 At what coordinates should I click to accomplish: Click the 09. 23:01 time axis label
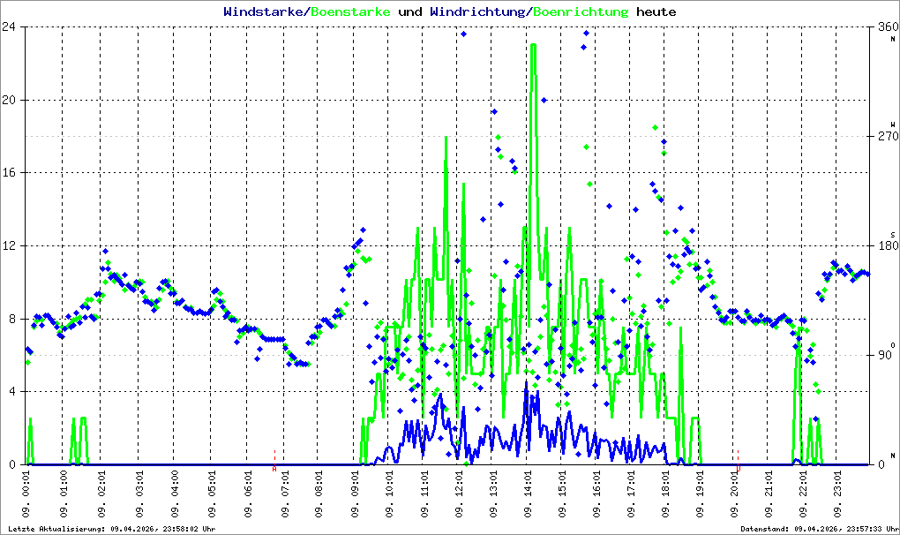[x=837, y=494]
